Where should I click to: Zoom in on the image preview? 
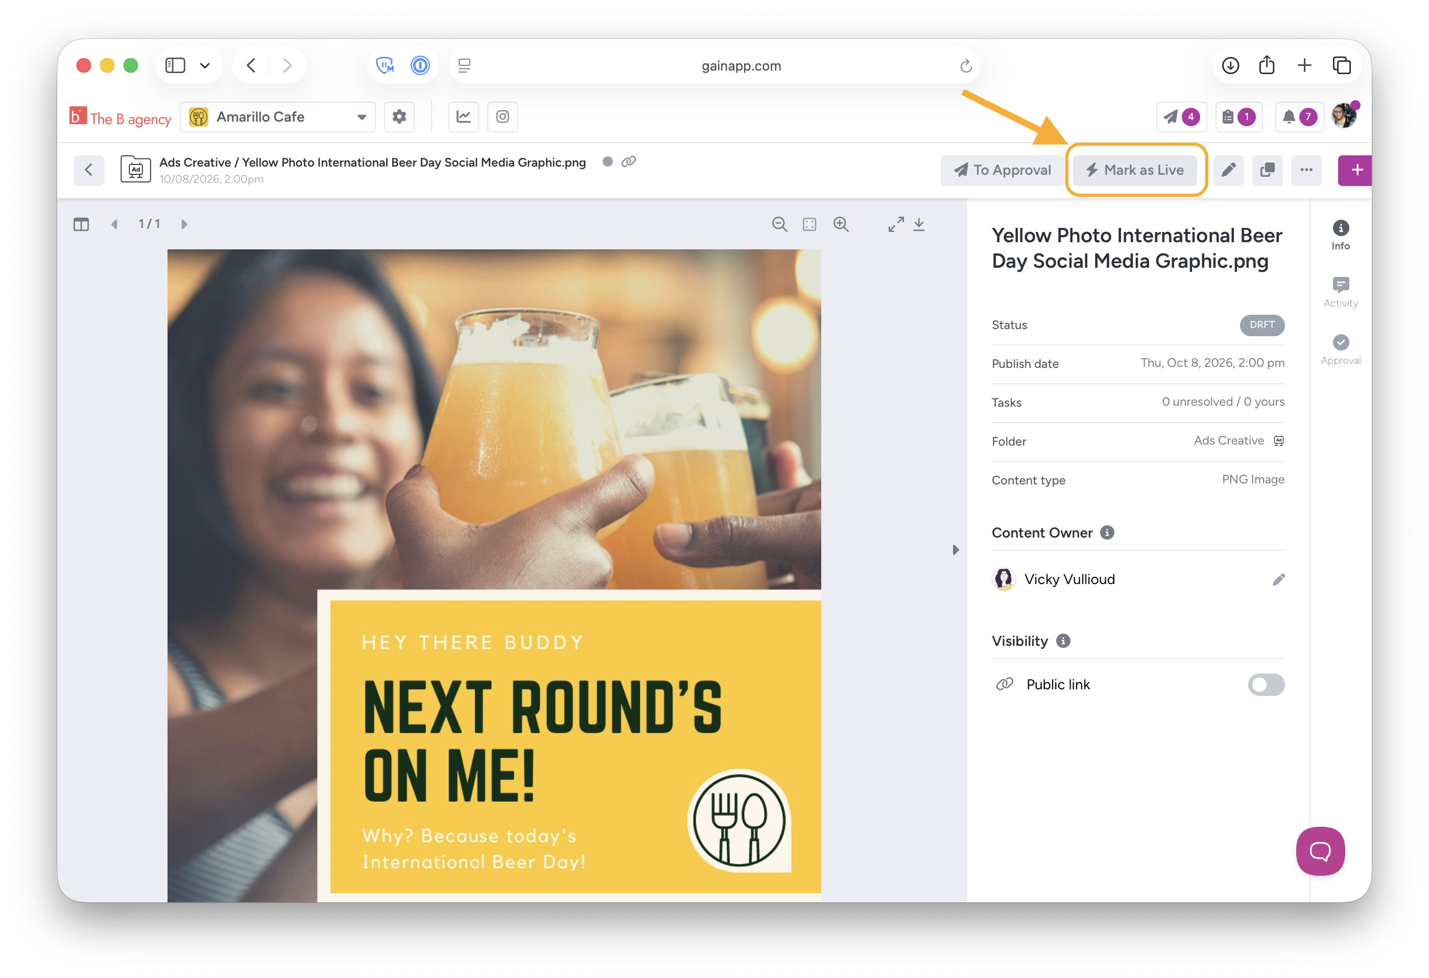pyautogui.click(x=841, y=224)
